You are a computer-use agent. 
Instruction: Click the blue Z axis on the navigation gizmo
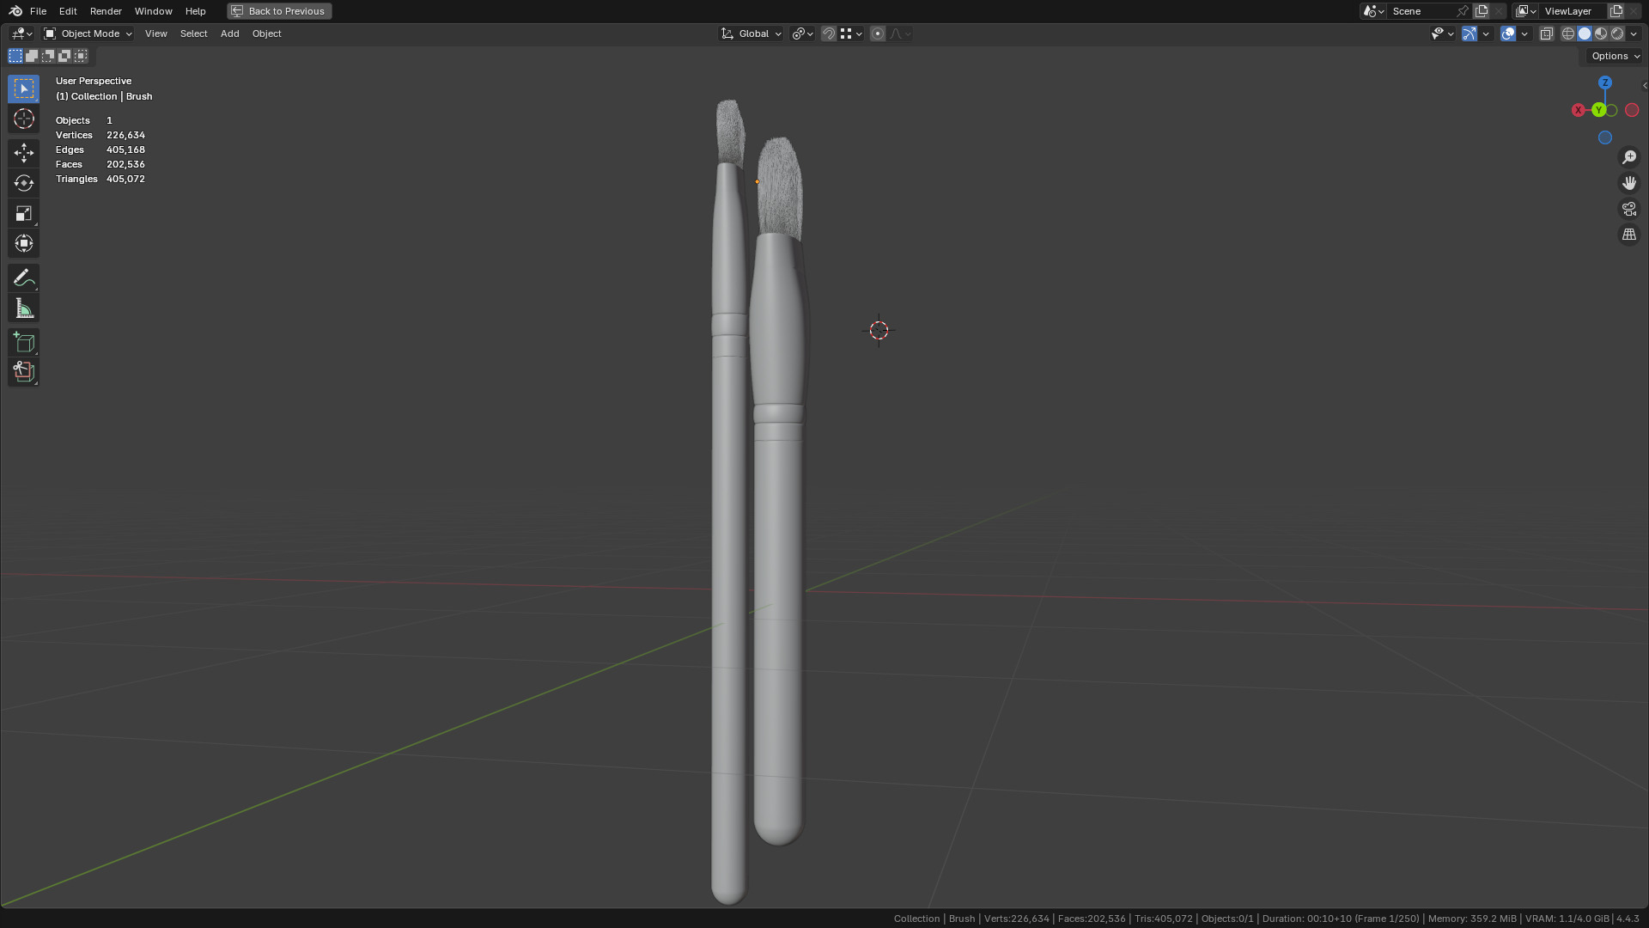pyautogui.click(x=1605, y=82)
